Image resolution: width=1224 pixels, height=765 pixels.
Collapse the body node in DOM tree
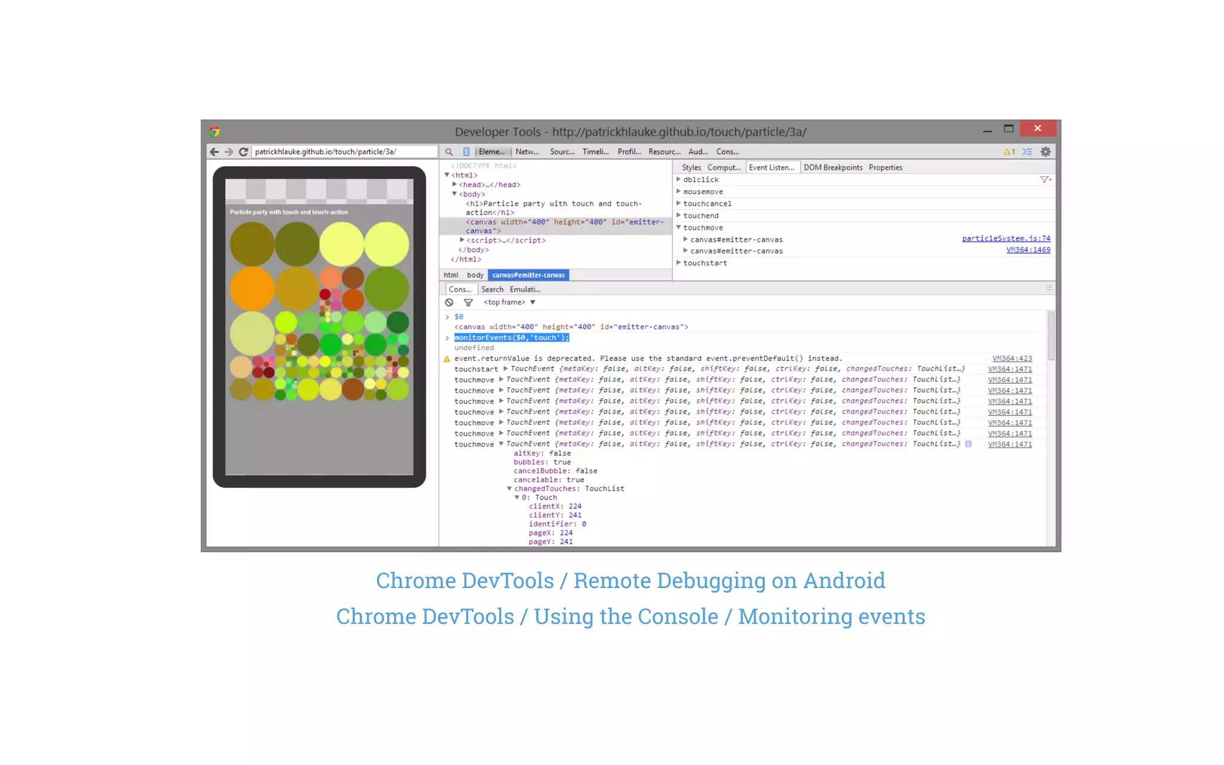[x=455, y=194]
